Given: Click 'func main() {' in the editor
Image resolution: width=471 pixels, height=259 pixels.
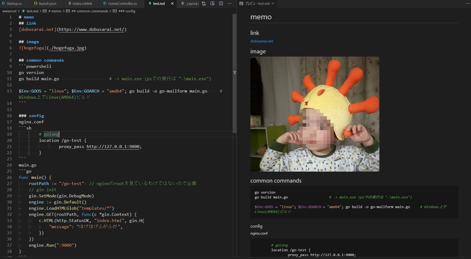Looking at the screenshot, I should tap(35, 177).
